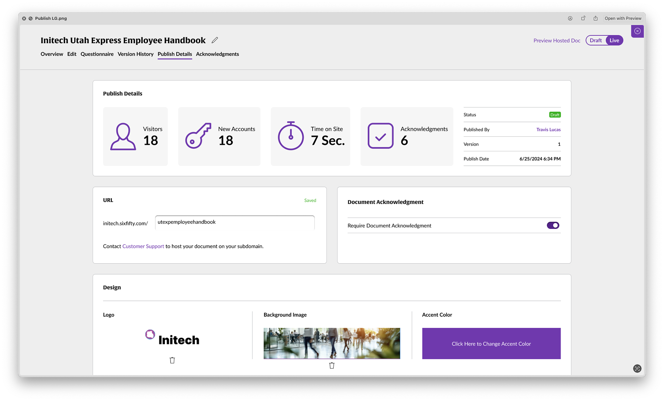Delete the Initech logo with the trash icon

click(x=172, y=360)
